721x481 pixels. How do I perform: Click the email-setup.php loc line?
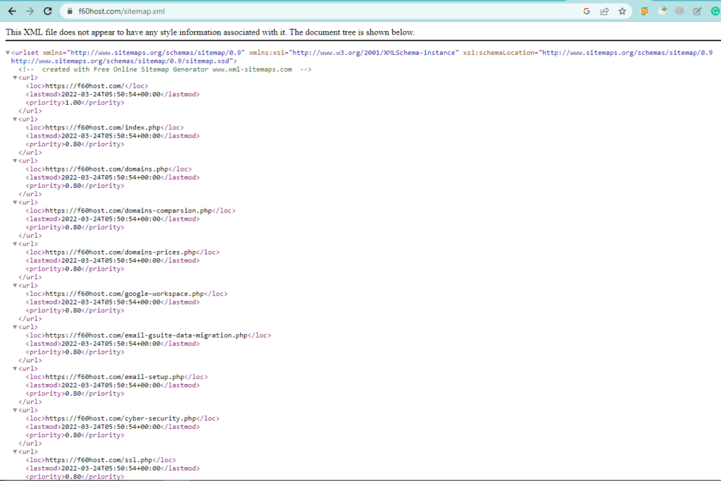tap(117, 377)
